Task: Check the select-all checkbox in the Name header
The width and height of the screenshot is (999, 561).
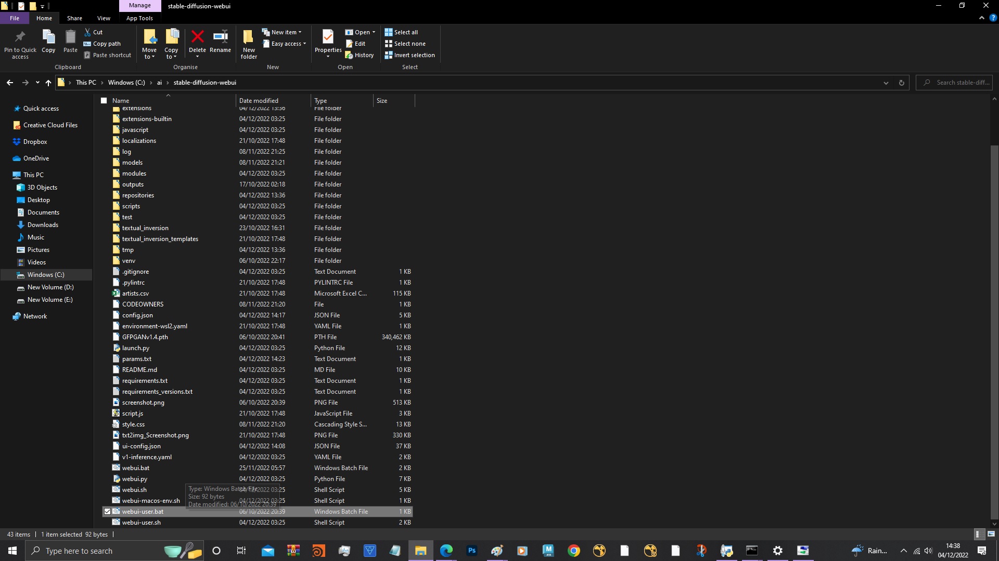Action: [x=104, y=100]
